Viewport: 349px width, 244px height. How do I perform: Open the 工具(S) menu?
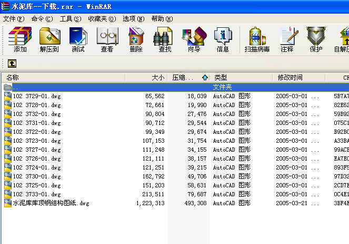(x=71, y=19)
